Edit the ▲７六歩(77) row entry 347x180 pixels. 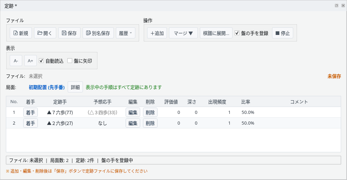(133, 112)
